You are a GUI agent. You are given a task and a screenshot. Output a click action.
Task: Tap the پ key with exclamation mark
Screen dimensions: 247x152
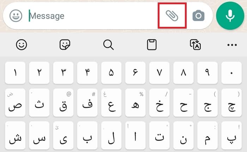coord(231,135)
